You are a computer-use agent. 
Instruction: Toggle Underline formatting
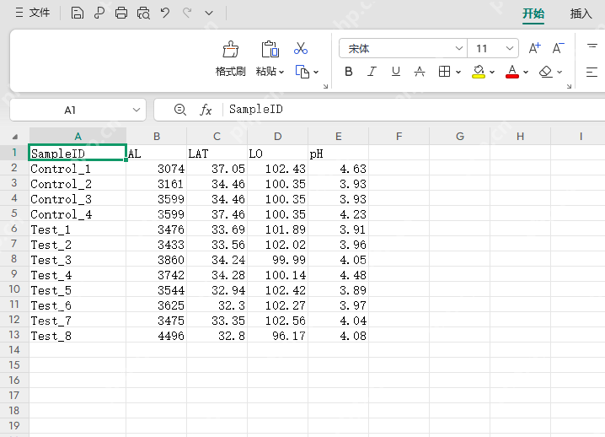pyautogui.click(x=395, y=72)
